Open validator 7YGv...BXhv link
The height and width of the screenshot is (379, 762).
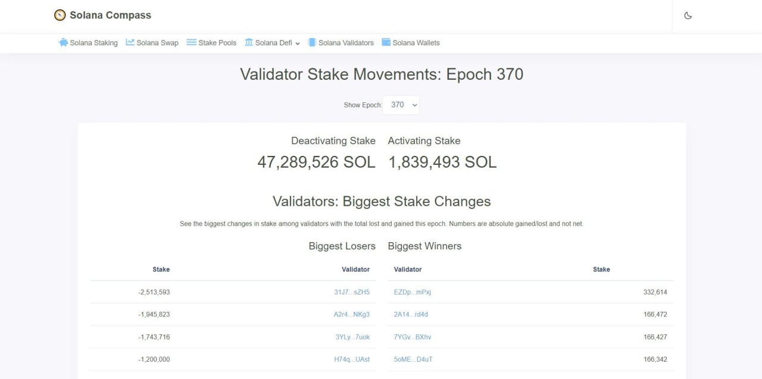point(413,337)
